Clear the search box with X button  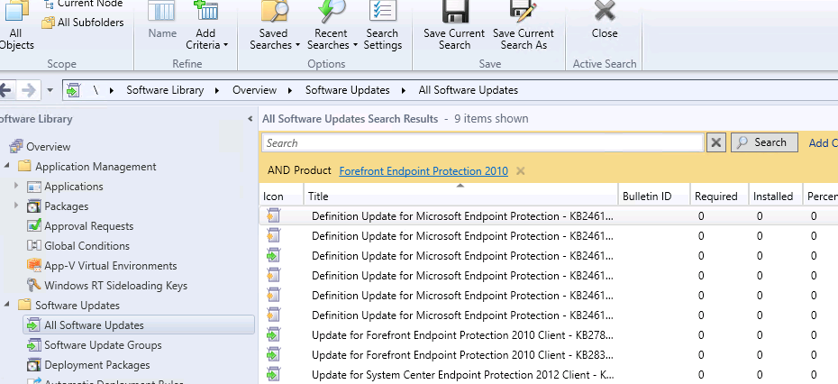[716, 142]
